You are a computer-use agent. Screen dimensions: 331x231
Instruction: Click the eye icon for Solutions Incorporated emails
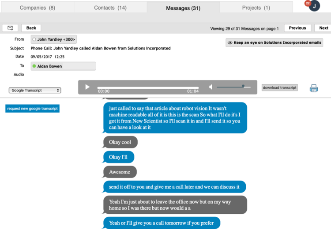230,43
